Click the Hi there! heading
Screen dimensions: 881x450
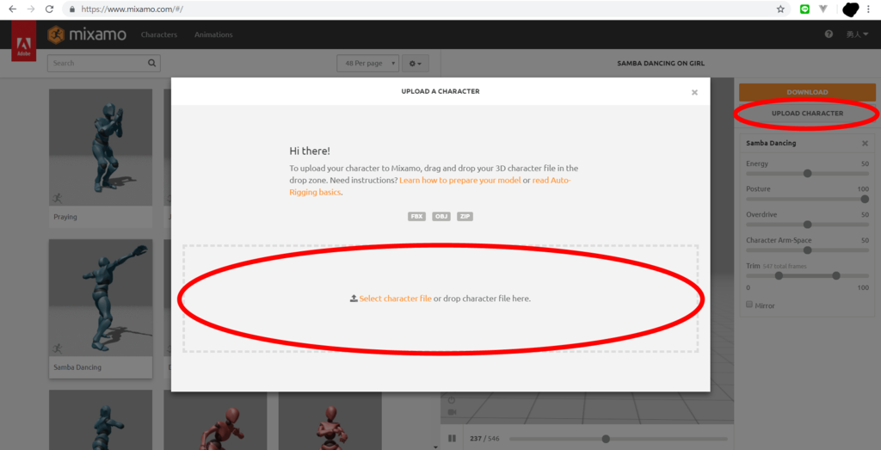(310, 151)
